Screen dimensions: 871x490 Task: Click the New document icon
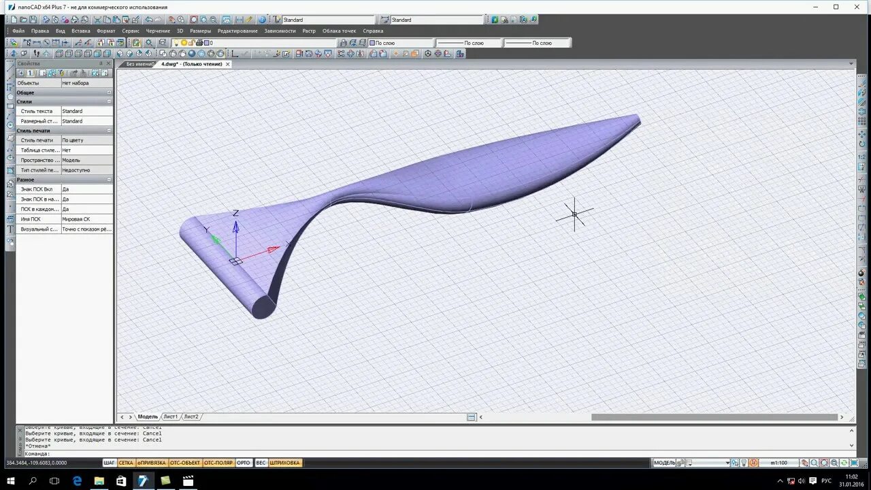coord(14,20)
